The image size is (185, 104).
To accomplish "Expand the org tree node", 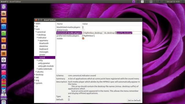I will pos(35,80).
